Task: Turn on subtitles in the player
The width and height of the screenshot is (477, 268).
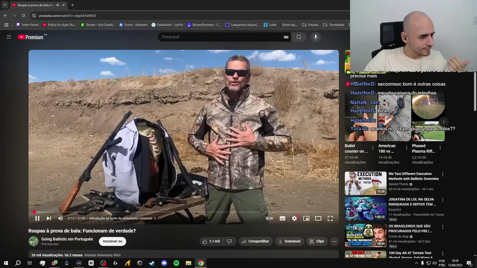Action: click(x=282, y=218)
